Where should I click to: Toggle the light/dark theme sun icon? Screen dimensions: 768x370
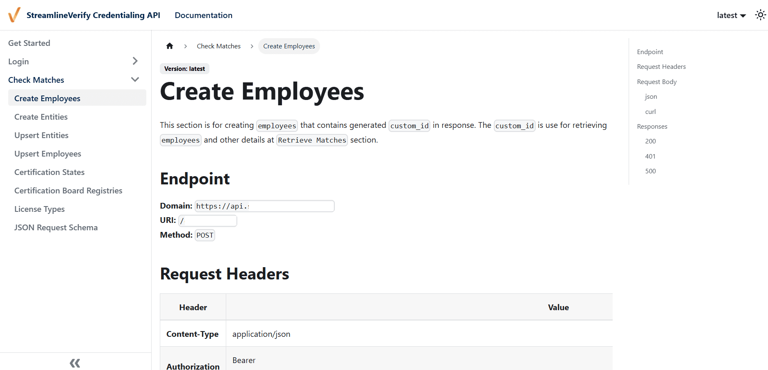[760, 15]
